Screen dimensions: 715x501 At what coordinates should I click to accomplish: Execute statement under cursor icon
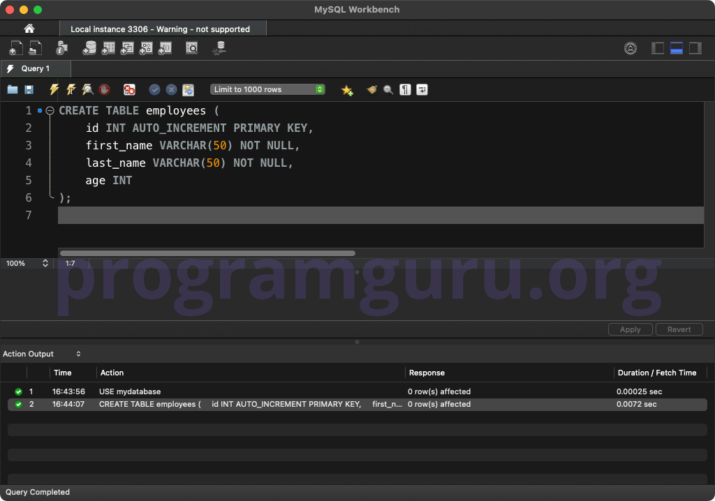point(71,89)
